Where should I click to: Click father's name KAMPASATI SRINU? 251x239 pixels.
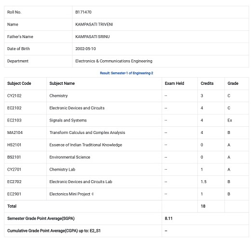pos(93,37)
